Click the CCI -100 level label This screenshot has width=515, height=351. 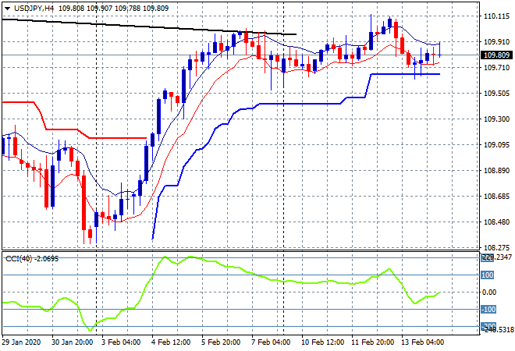(488, 310)
